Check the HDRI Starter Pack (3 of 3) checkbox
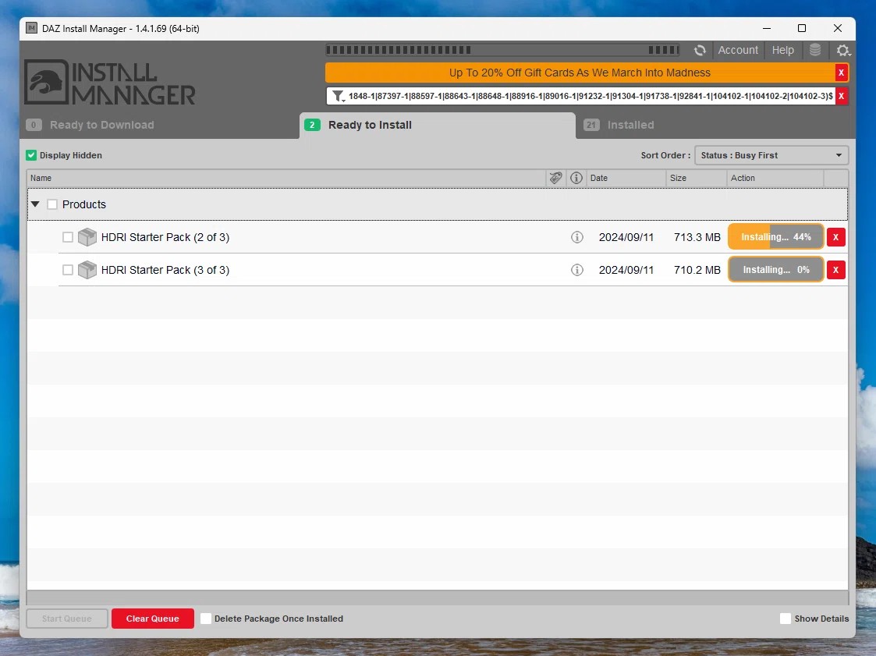 68,270
